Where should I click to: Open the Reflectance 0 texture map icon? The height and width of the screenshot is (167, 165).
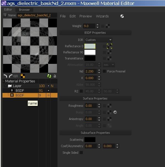pos(109,46)
